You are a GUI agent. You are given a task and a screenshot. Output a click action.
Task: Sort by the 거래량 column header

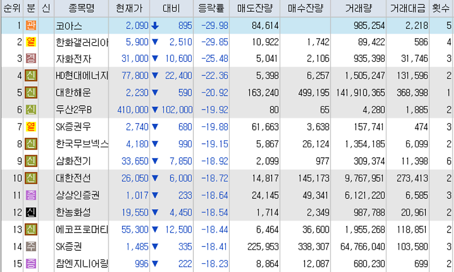click(x=359, y=8)
